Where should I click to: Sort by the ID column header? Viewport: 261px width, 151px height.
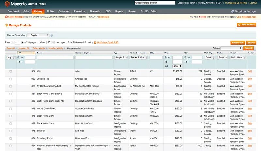coord(26,53)
